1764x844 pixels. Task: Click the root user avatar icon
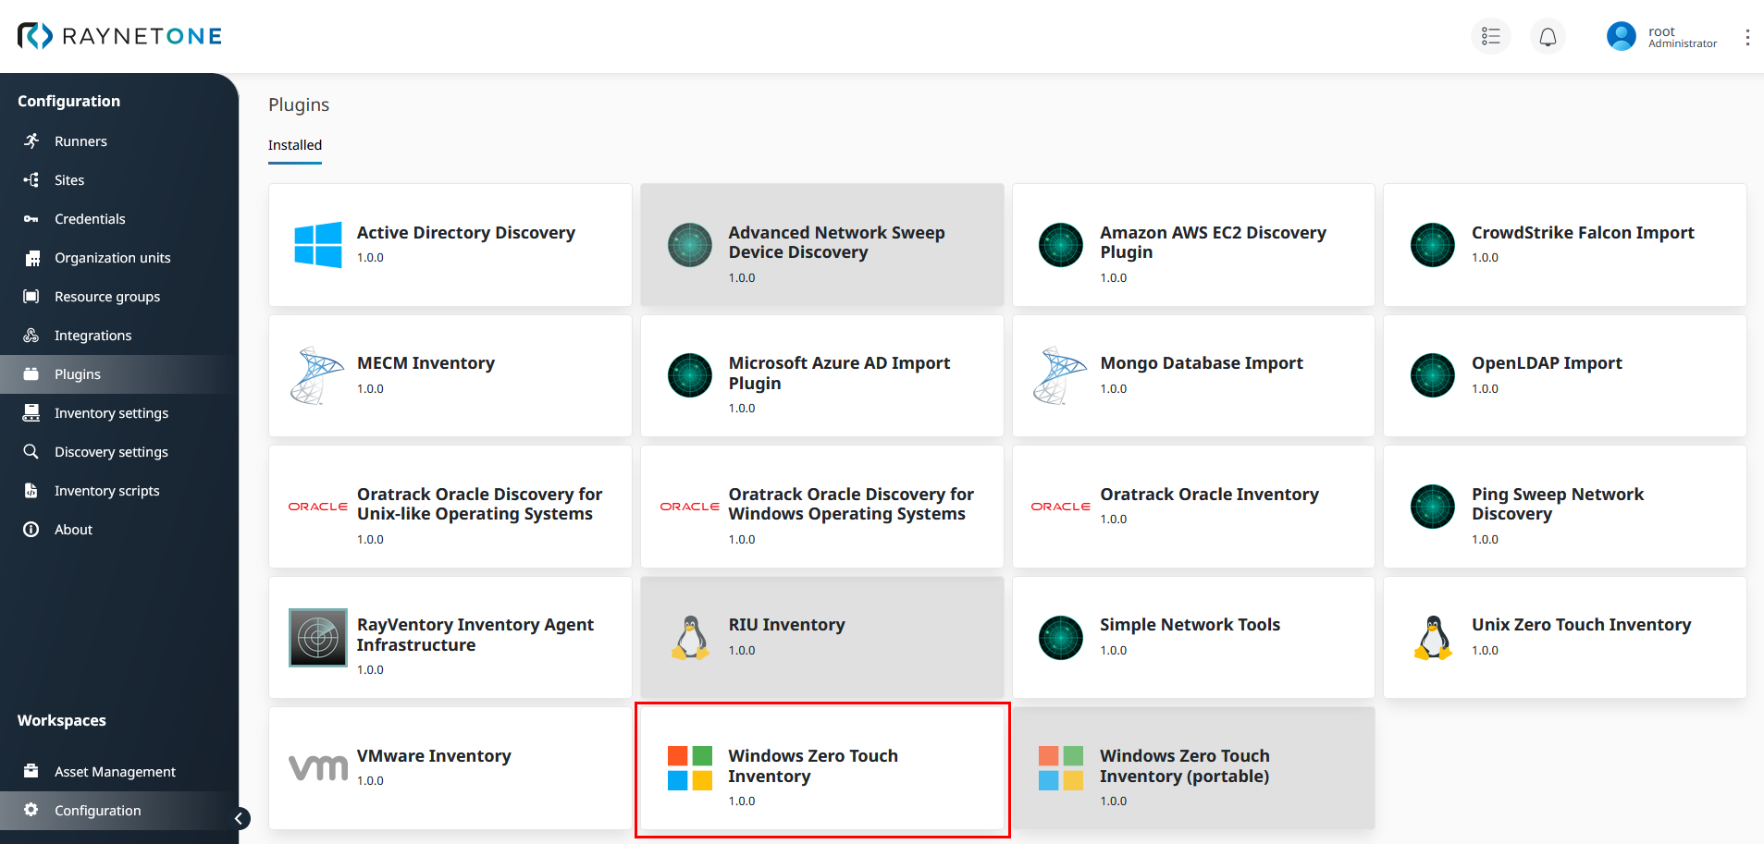[1621, 37]
